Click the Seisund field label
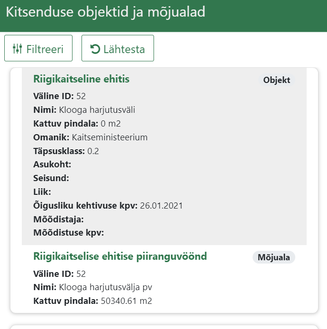Viewport: 327px width, 329px height. [51, 178]
